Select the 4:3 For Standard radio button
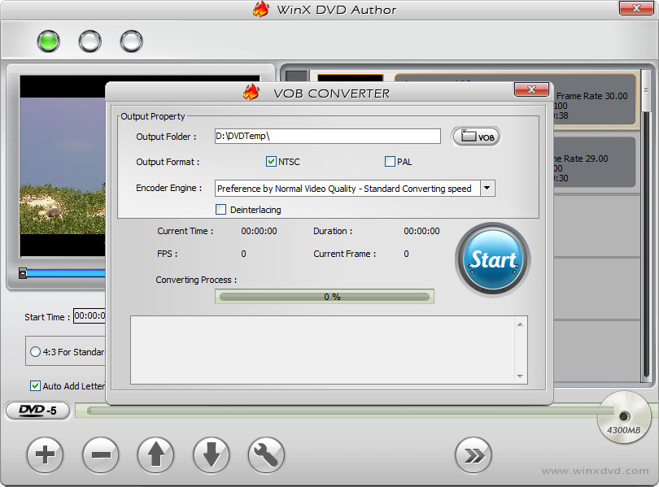 click(x=35, y=351)
